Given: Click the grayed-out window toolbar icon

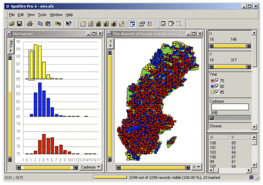Looking at the screenshot, I should (x=179, y=24).
